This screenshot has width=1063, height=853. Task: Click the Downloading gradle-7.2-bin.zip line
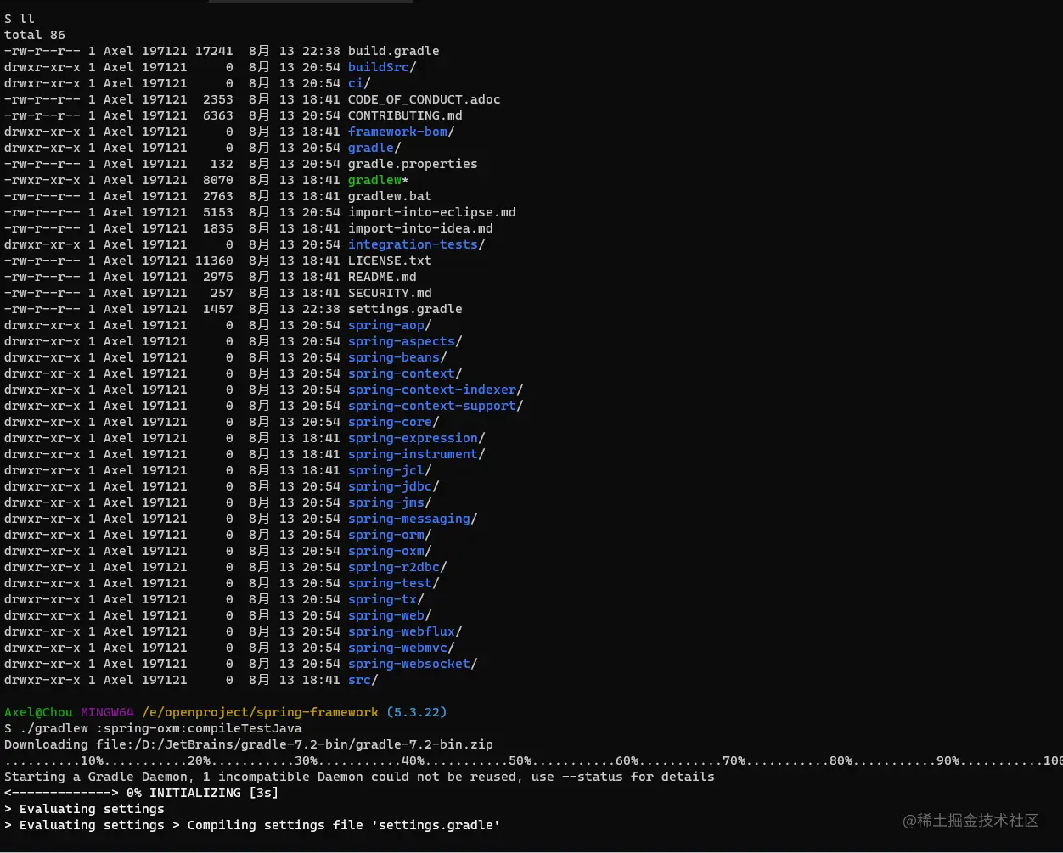point(249,744)
